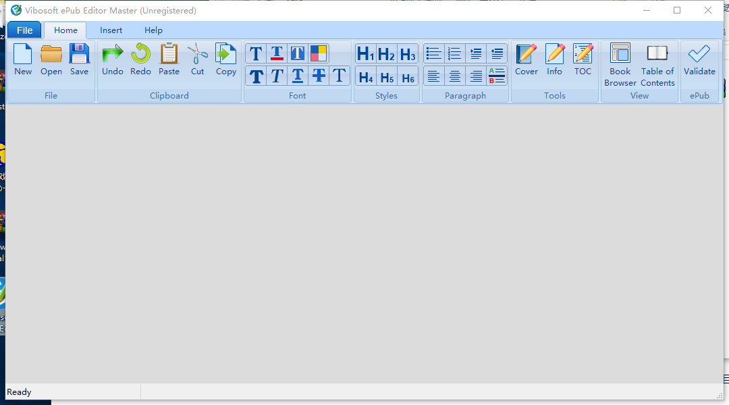
Task: Switch to the Insert tab
Action: click(111, 30)
